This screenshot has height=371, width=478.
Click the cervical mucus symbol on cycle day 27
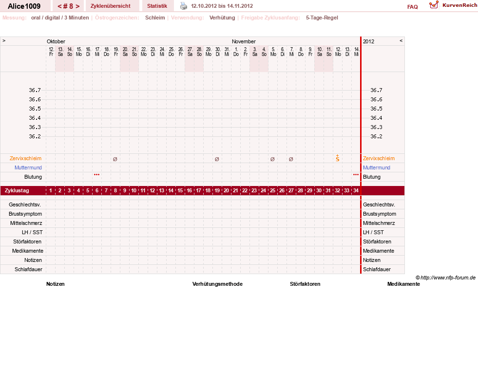tap(291, 159)
